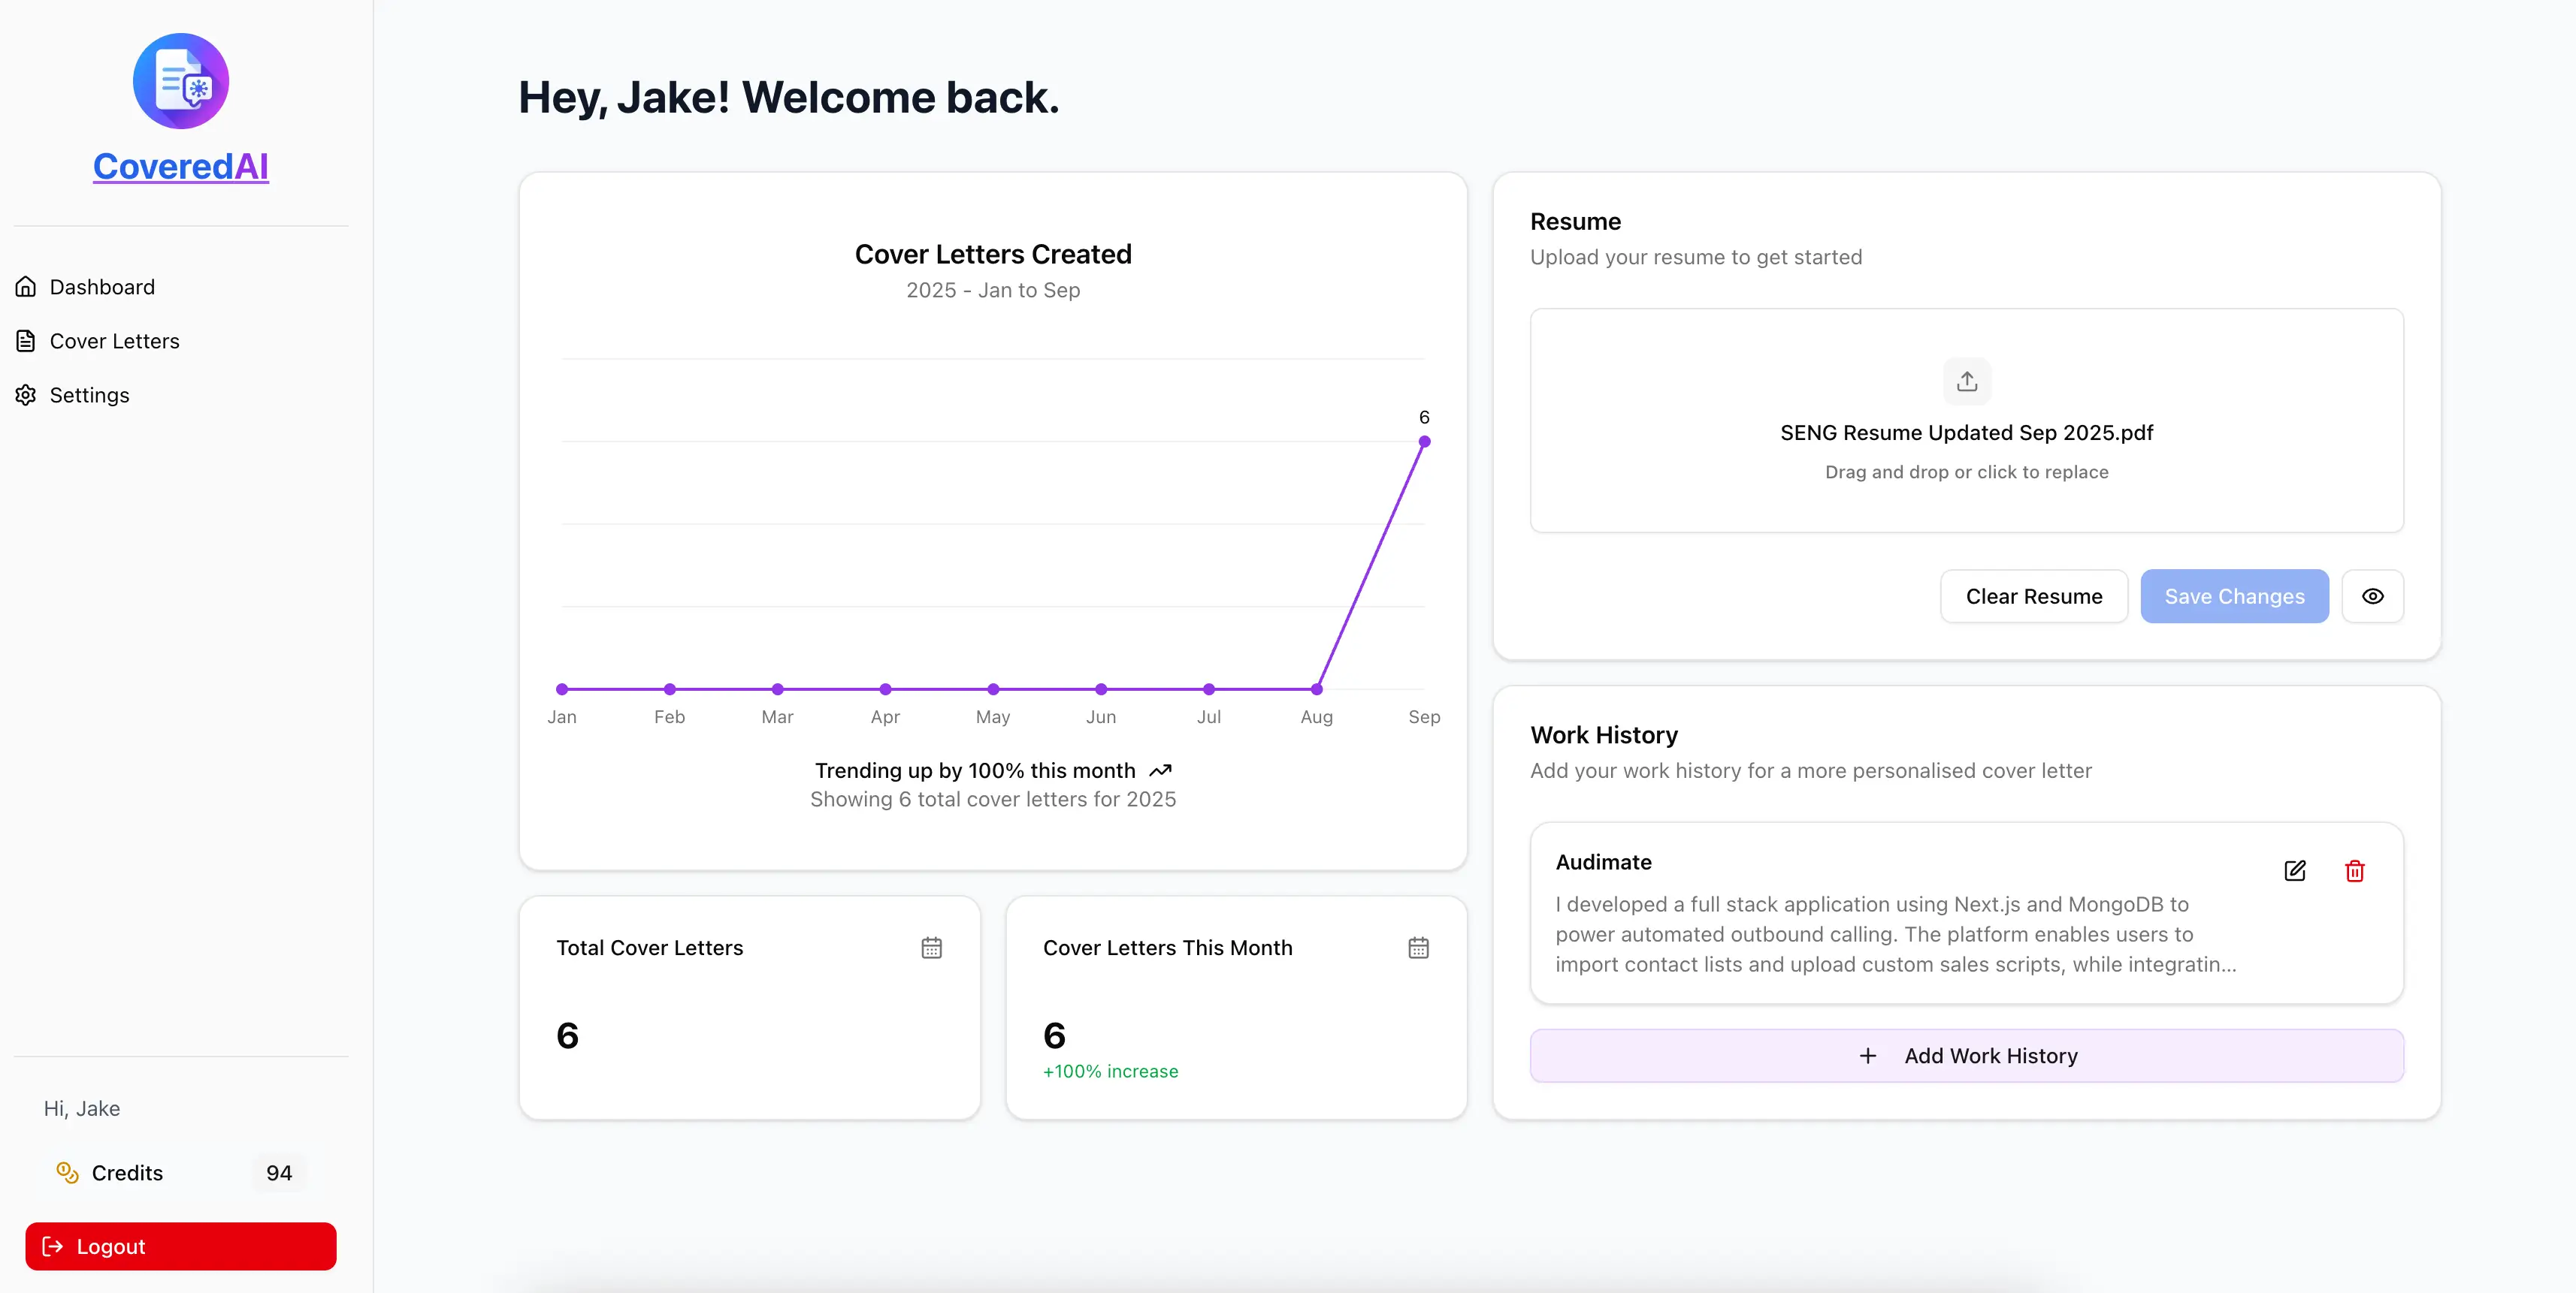Delete the Audimate entry with trash icon
The width and height of the screenshot is (2576, 1293).
pyautogui.click(x=2354, y=870)
